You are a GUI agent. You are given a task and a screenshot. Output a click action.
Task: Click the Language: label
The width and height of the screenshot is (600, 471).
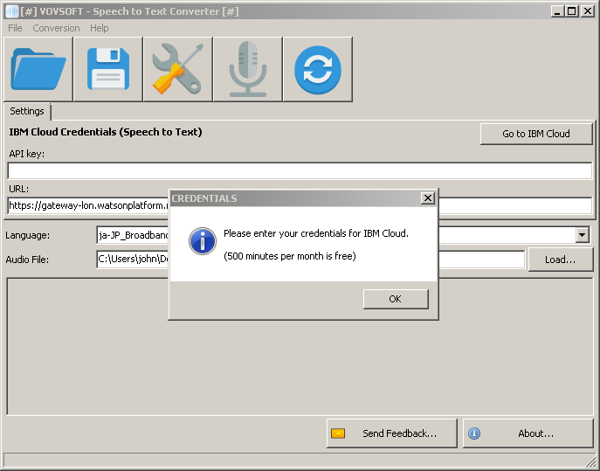28,235
